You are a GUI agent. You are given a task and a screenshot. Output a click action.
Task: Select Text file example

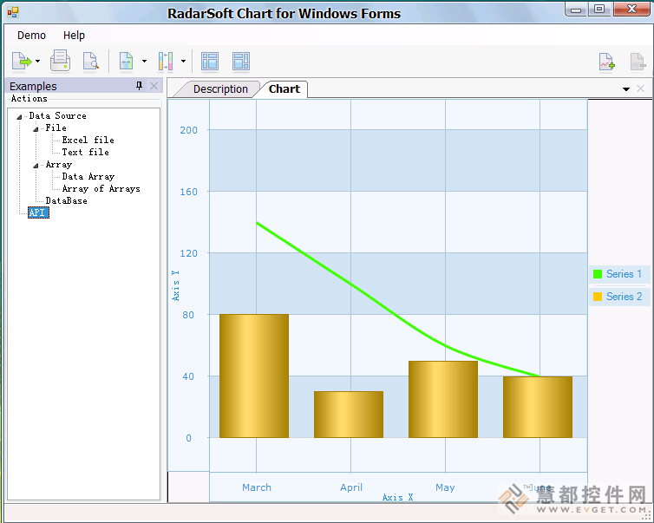point(86,153)
